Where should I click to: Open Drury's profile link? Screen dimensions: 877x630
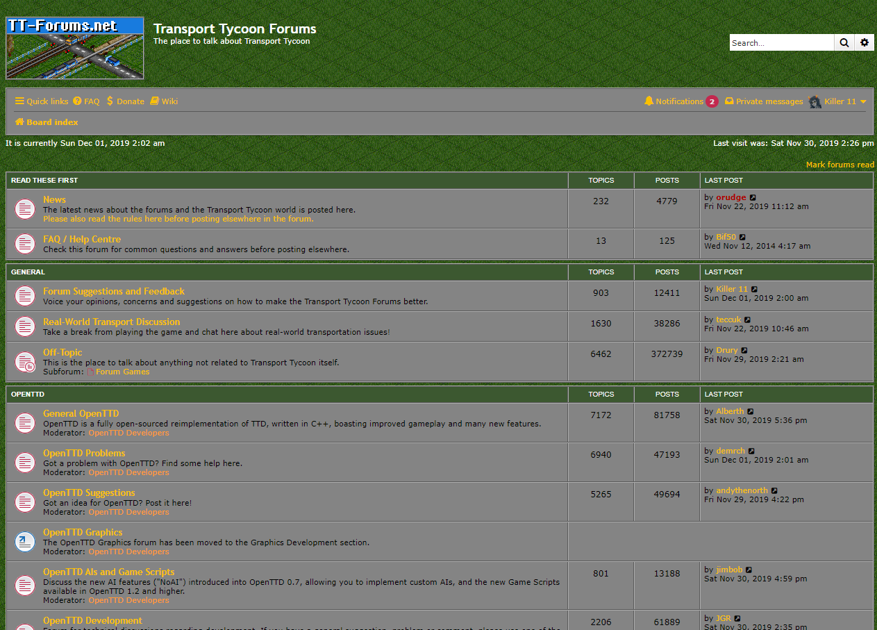pos(727,350)
